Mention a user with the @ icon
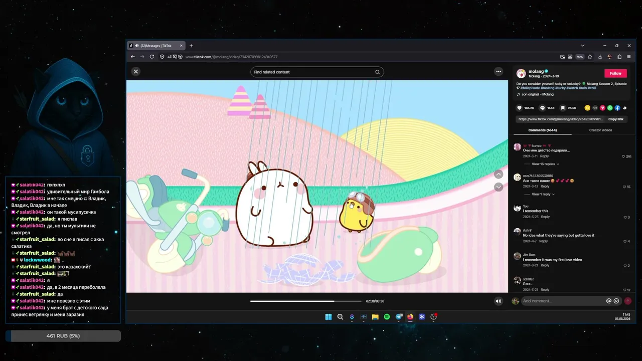Viewport: 642px width, 361px height. [x=609, y=301]
